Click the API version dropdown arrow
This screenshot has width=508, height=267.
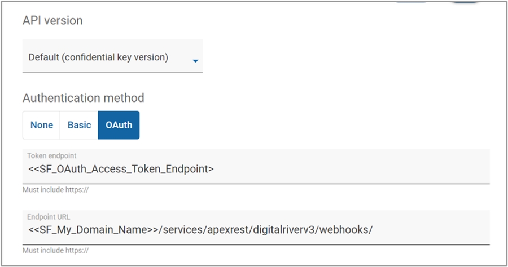[195, 61]
